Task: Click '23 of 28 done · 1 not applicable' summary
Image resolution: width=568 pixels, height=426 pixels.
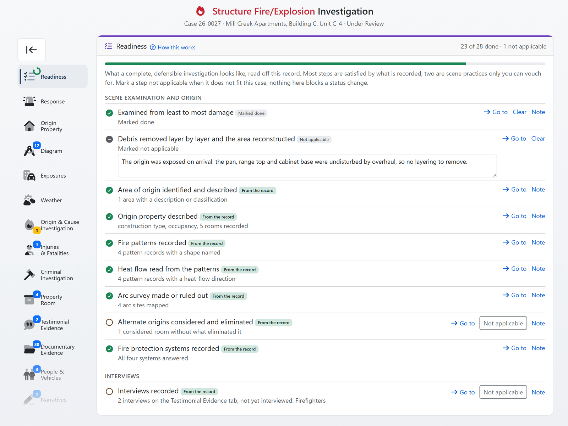Action: coord(503,46)
